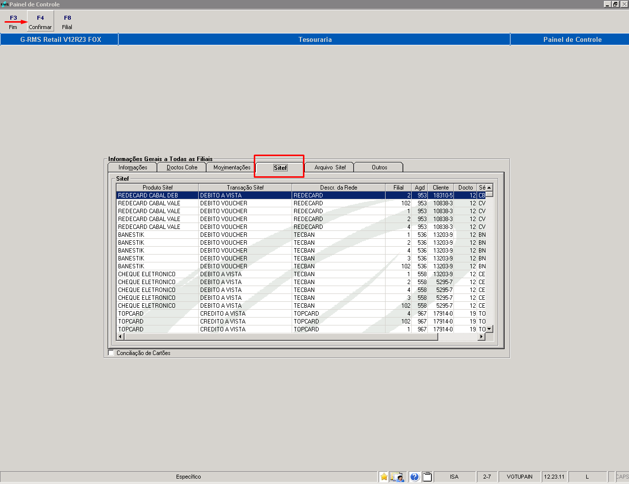629x484 pixels.
Task: Open the blue question mark help icon
Action: [415, 477]
